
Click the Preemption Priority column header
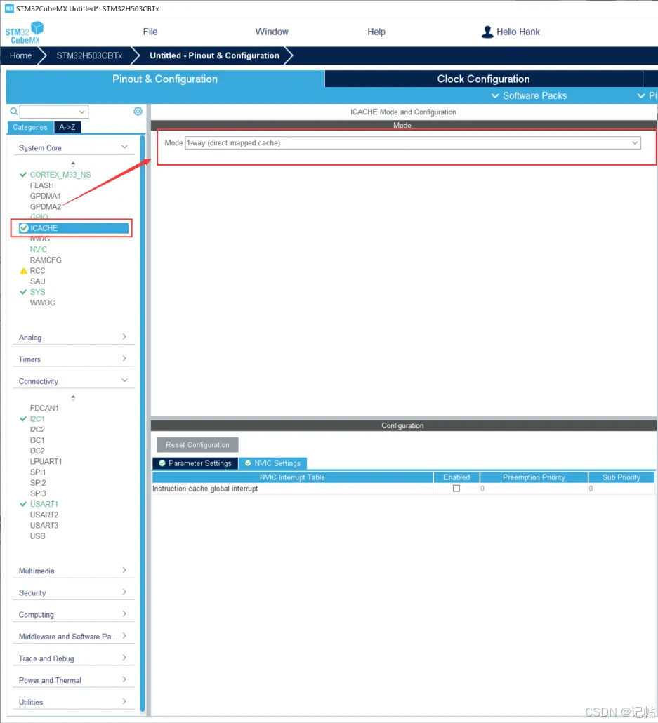[x=534, y=477]
